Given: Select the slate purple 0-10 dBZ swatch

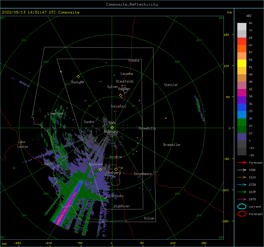Looking at the screenshot, I should (x=242, y=137).
